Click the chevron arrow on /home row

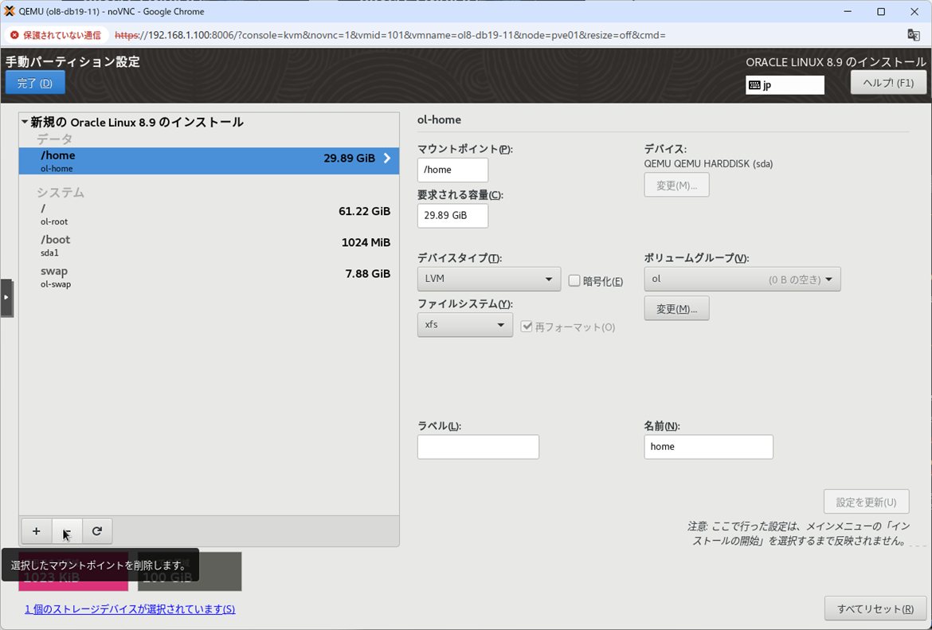387,158
